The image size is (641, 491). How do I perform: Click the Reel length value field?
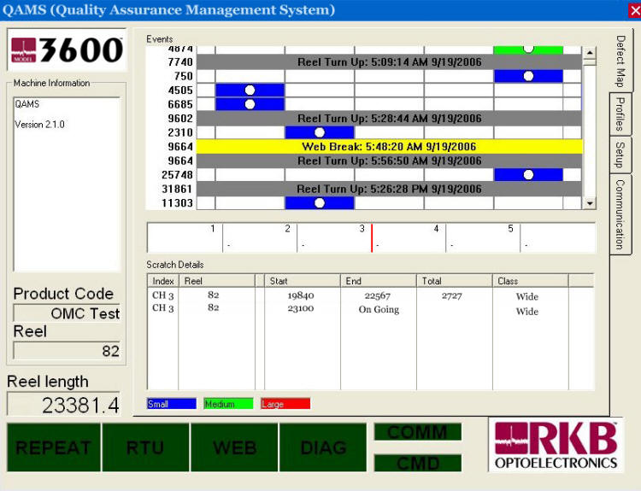click(65, 405)
